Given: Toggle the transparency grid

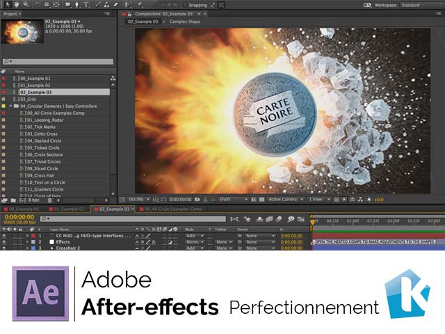Looking at the screenshot, I should pyautogui.click(x=261, y=200).
